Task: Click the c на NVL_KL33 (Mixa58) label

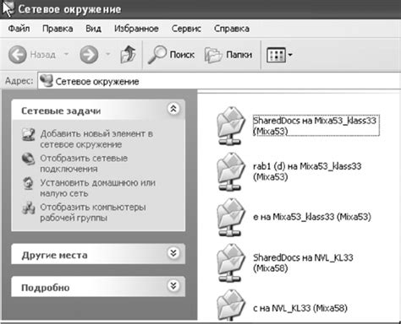Action: 300,308
